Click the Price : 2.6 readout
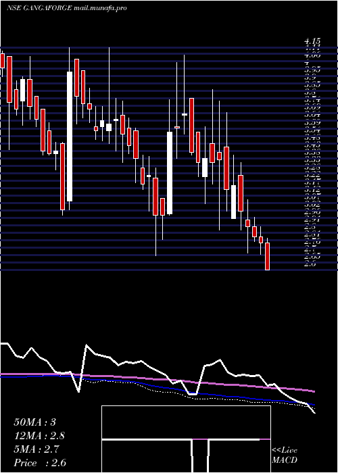Screen dimensions: 338x473 40,463
